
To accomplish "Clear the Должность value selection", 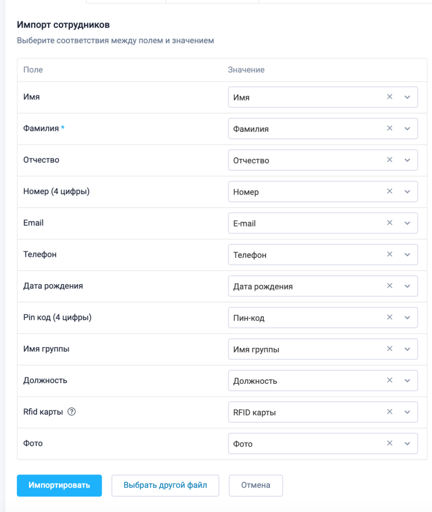I will click(x=389, y=380).
